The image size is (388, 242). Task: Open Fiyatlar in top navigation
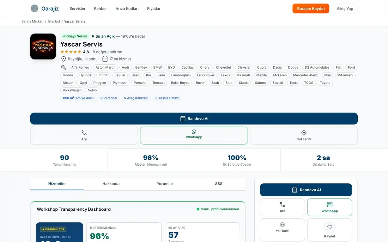(154, 9)
